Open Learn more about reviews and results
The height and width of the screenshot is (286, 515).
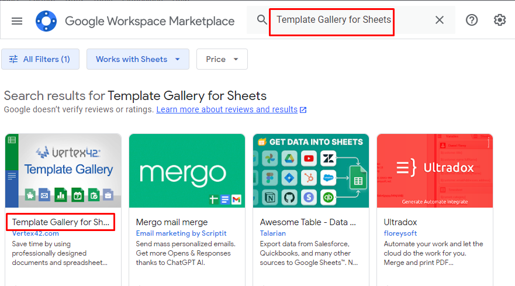point(227,109)
